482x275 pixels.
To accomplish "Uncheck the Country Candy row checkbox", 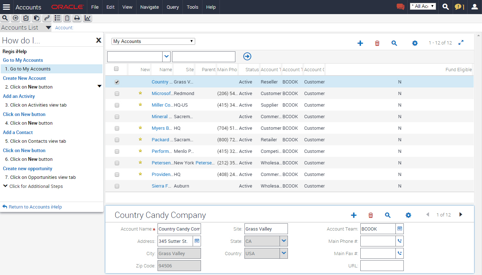I will click(117, 82).
